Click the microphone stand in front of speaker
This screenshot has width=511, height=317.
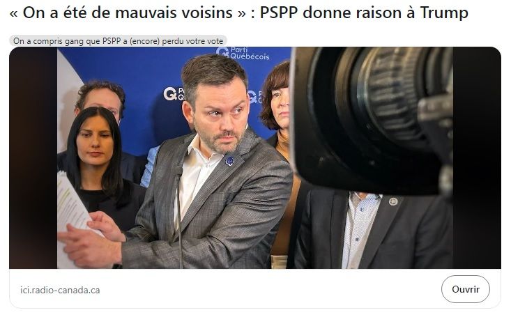179,217
